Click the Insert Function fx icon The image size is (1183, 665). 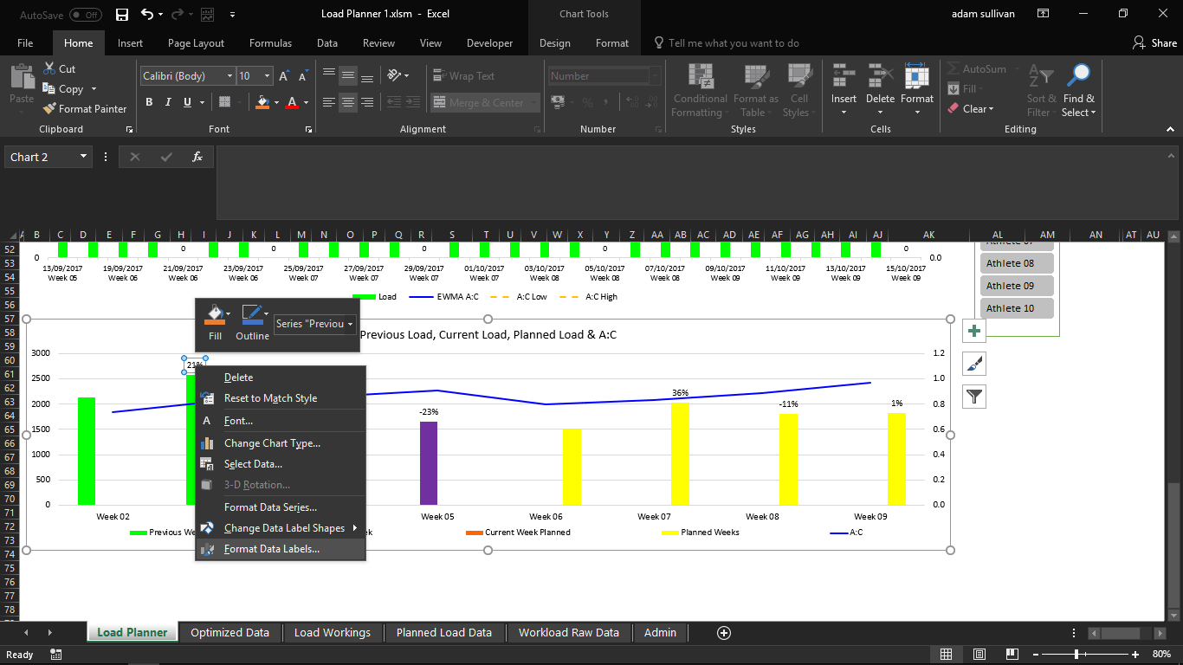click(197, 157)
